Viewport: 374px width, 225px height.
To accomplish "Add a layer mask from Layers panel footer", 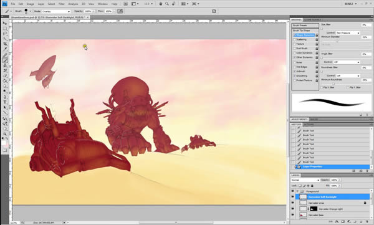I will click(x=343, y=222).
